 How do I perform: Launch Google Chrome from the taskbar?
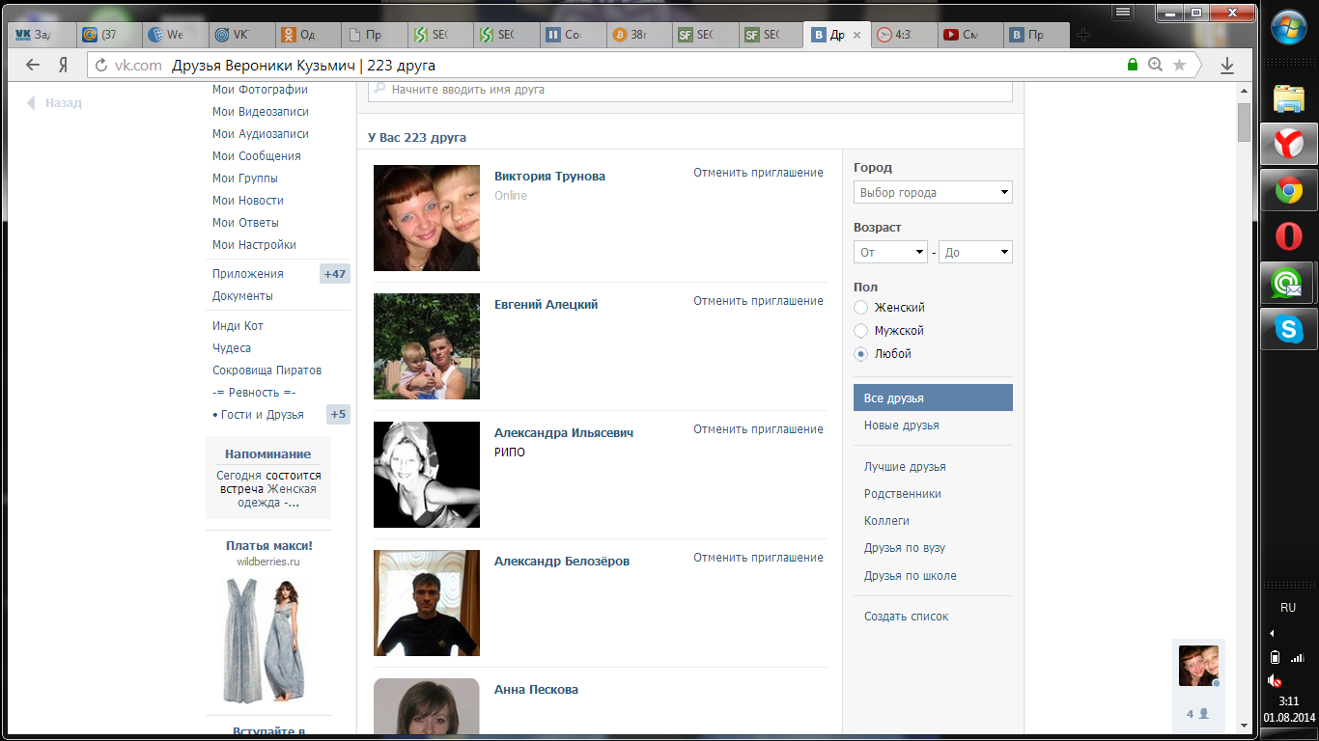click(1288, 190)
